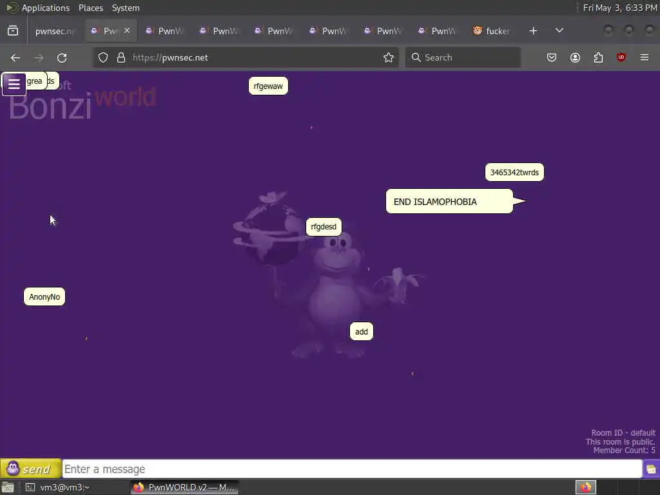Click the 3465342twrds name tag
This screenshot has width=660, height=495.
[x=514, y=172]
